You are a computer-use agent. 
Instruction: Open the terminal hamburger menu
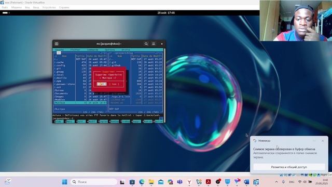click(x=154, y=44)
